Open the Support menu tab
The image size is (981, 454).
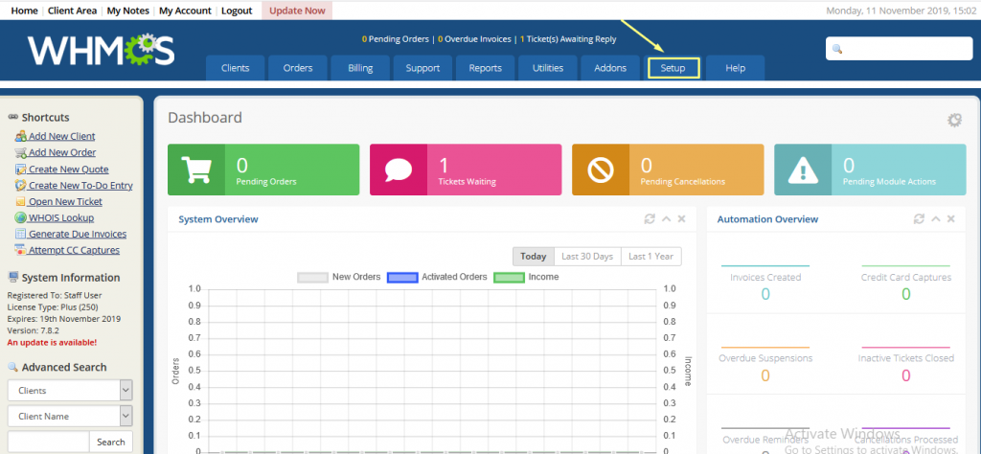tap(422, 68)
